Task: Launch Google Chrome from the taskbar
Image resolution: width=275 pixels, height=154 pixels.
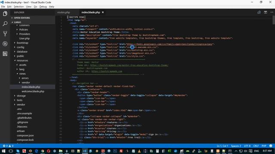Action: [43, 151]
